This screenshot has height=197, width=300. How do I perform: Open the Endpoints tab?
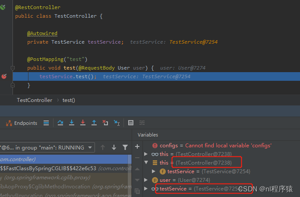[22, 123]
